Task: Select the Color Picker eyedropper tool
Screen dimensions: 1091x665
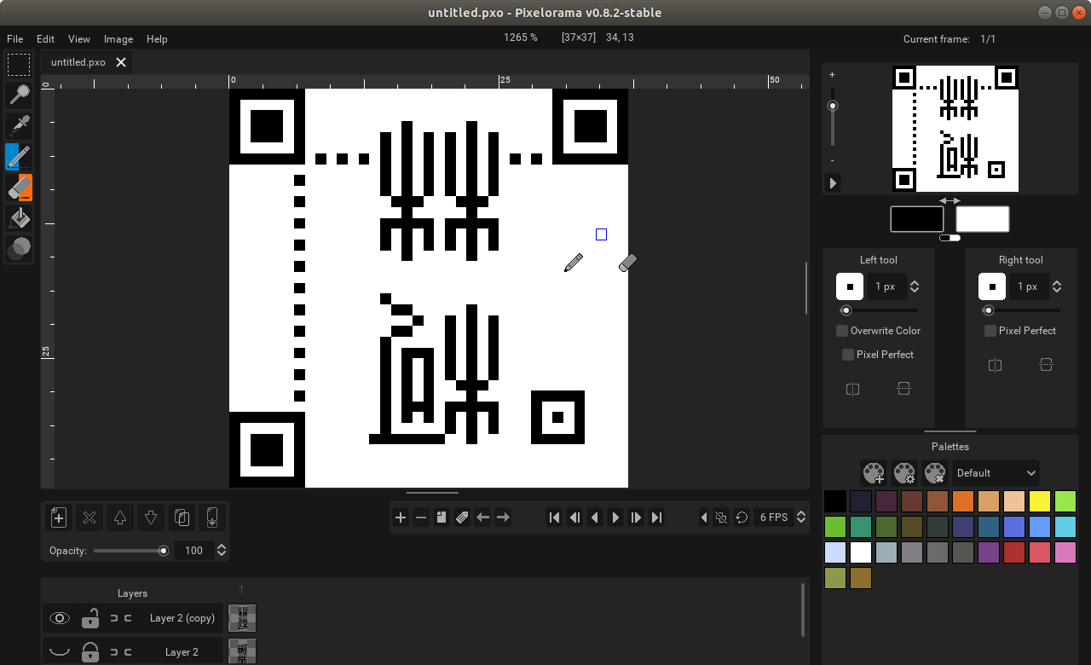Action: [19, 126]
